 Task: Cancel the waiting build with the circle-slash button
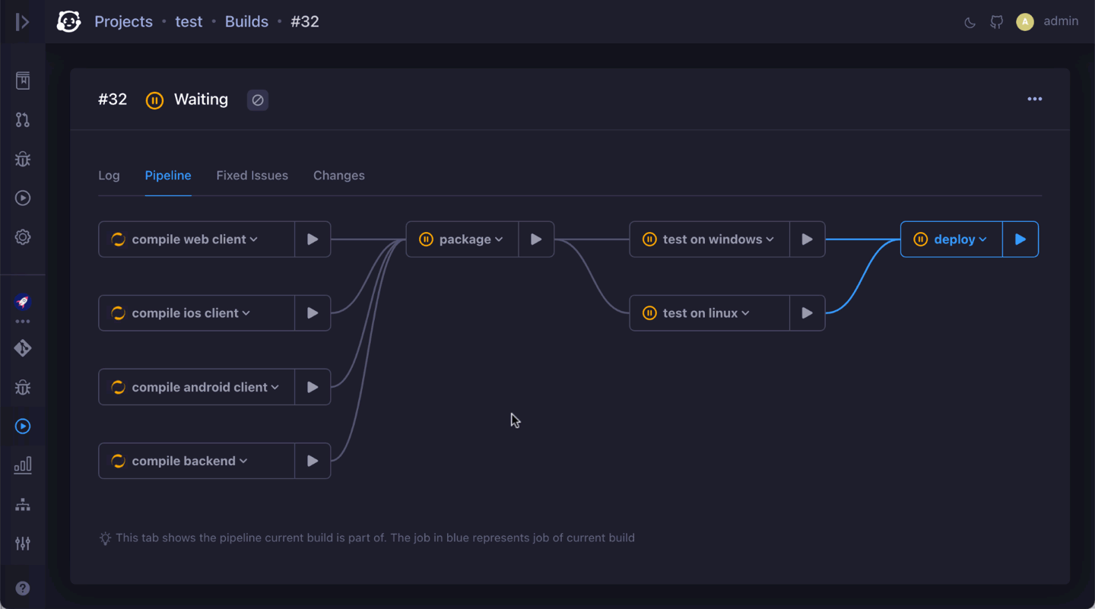pos(257,100)
